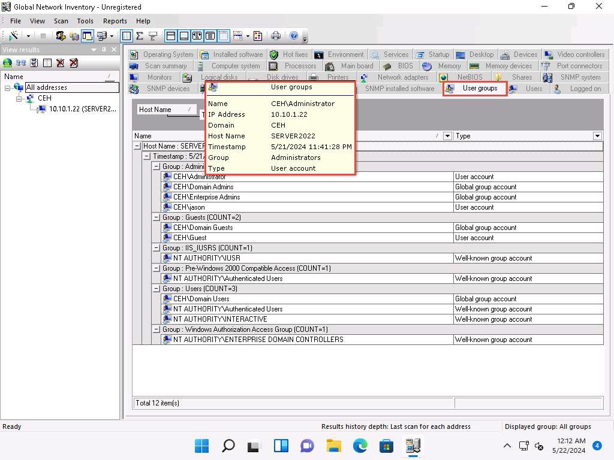Pin the View results panel
This screenshot has width=614, height=460.
coord(104,50)
